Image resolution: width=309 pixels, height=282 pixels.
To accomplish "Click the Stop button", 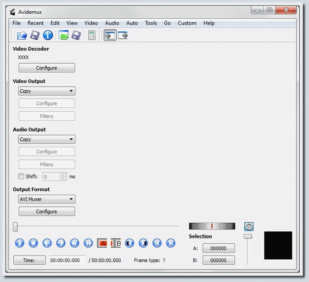I will pyautogui.click(x=33, y=243).
